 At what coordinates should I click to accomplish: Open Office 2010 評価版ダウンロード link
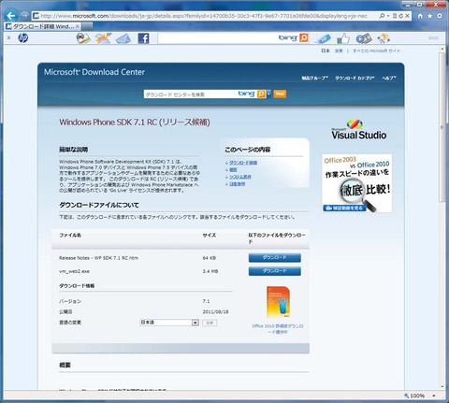(x=278, y=329)
